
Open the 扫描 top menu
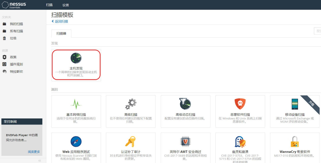49,5
